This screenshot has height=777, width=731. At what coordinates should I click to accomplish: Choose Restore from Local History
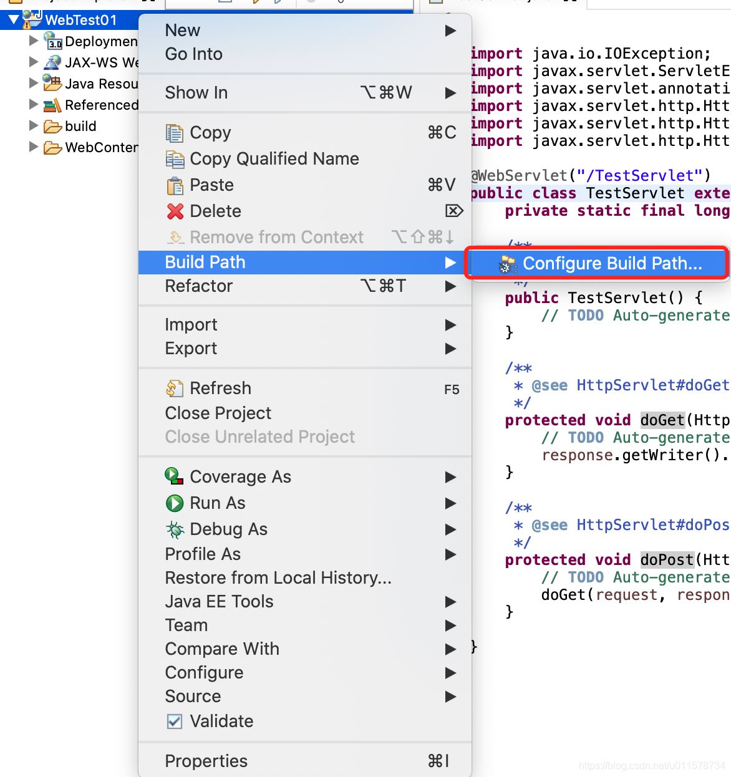click(278, 577)
